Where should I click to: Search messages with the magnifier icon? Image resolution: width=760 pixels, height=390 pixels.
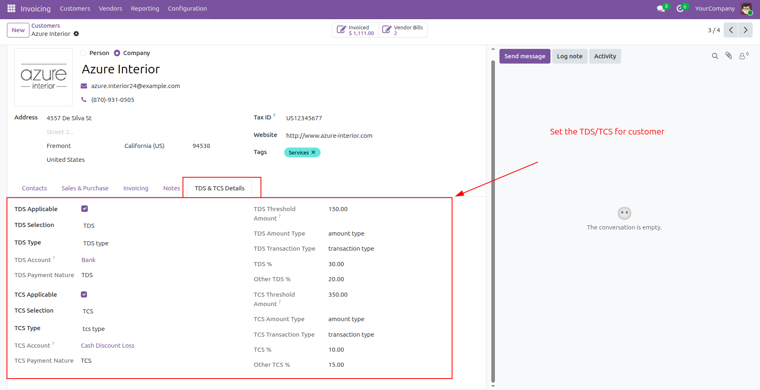tap(715, 56)
